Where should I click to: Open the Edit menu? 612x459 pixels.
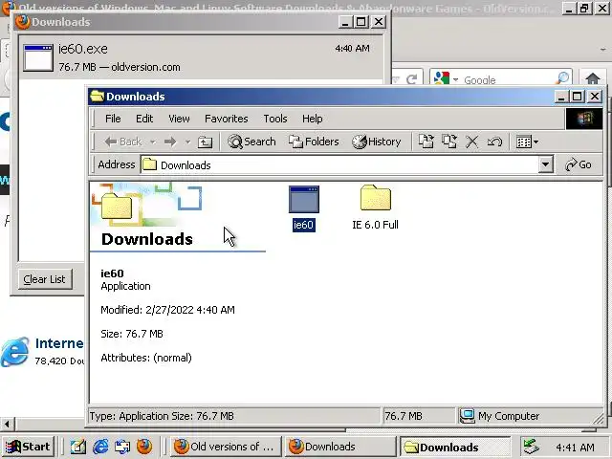click(x=144, y=119)
